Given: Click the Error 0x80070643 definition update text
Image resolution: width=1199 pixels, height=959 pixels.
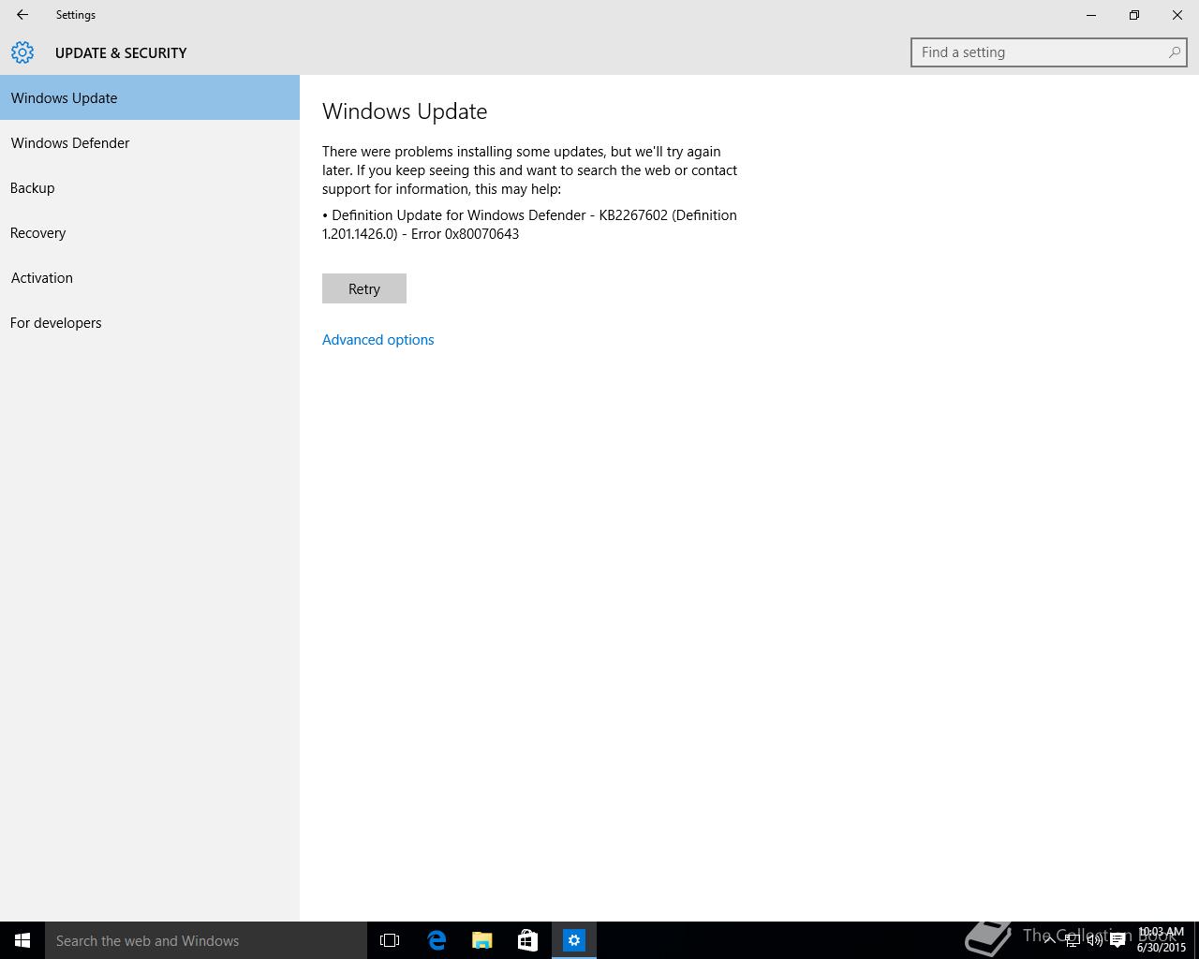Looking at the screenshot, I should [530, 224].
